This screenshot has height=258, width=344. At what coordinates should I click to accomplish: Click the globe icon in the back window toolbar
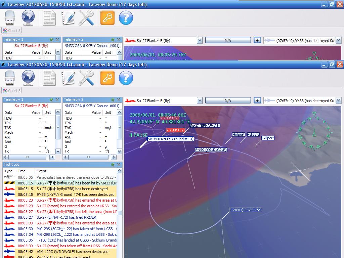point(28,17)
